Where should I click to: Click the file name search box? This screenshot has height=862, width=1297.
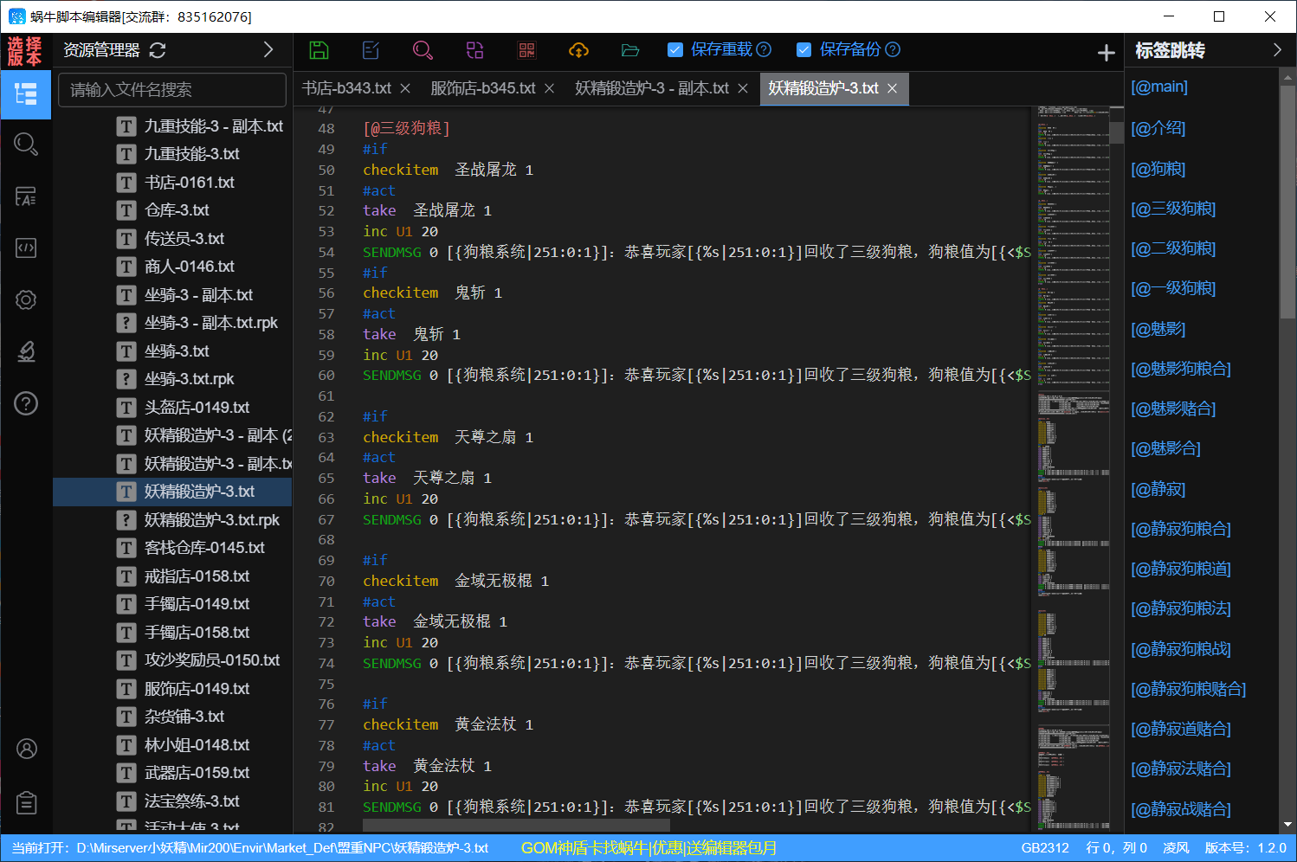[x=171, y=90]
